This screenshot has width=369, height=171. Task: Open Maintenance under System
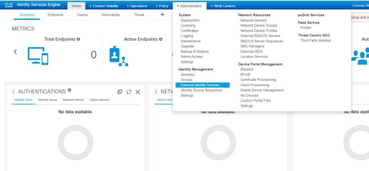point(191,41)
